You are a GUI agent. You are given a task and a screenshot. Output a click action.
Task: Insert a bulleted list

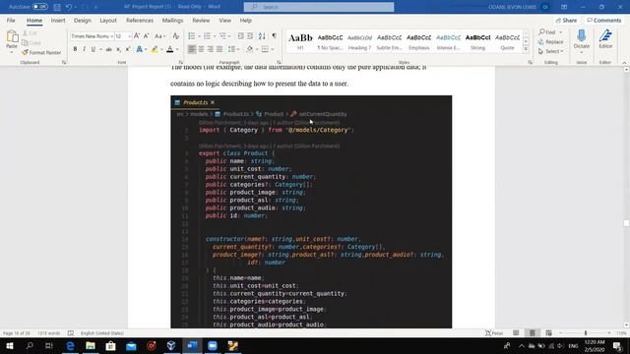(192, 36)
